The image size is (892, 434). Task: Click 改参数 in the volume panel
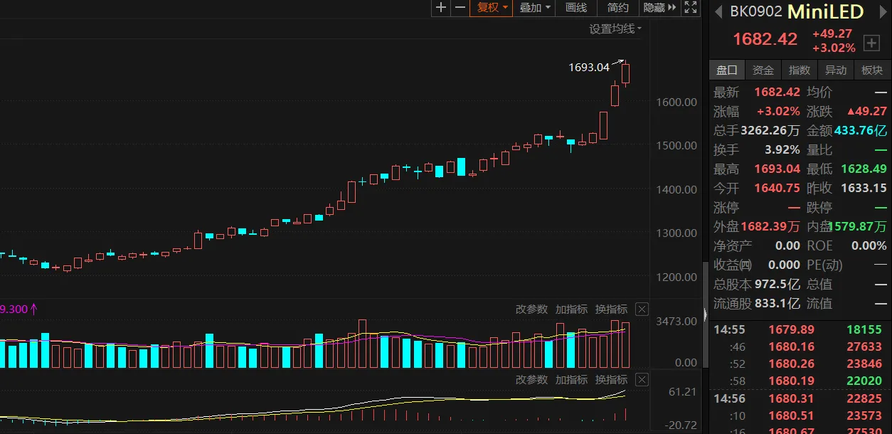click(x=531, y=309)
